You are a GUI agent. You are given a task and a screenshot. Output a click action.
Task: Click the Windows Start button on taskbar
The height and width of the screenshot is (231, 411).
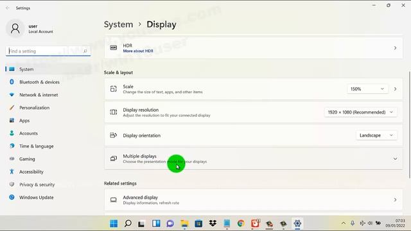coord(114,223)
